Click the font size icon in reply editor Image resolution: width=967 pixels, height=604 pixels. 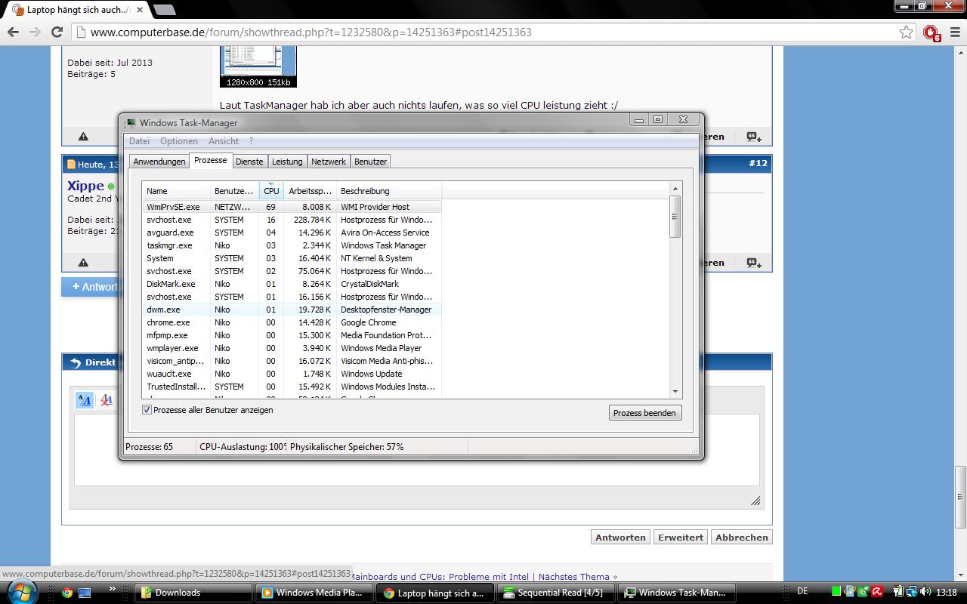pos(85,400)
